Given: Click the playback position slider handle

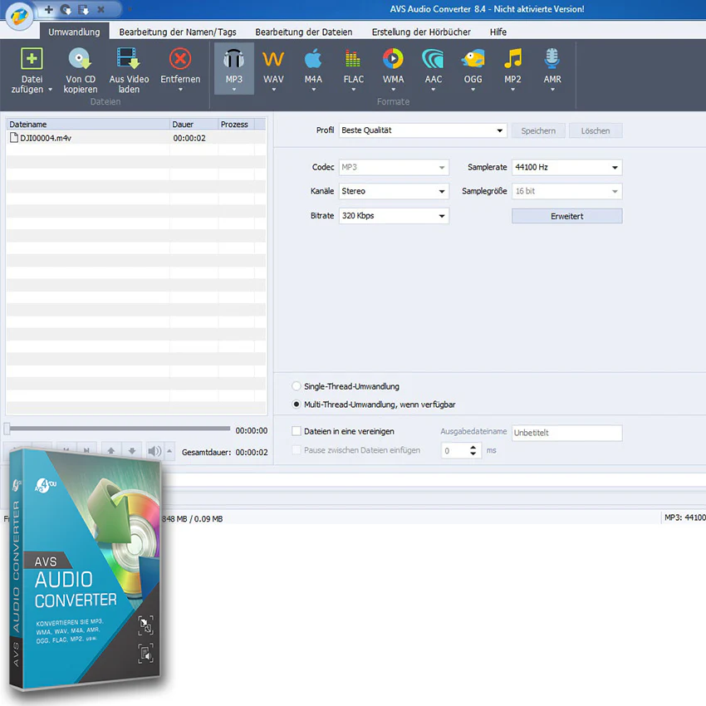Looking at the screenshot, I should pyautogui.click(x=7, y=429).
